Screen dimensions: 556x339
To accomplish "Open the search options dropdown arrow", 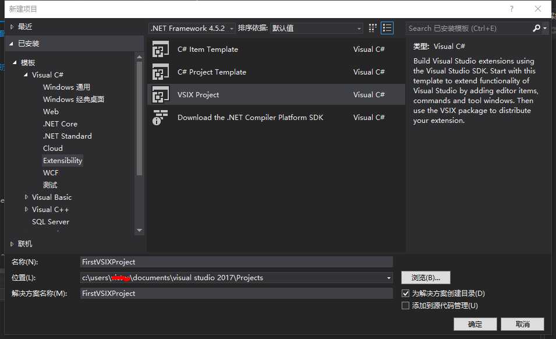I will click(x=545, y=28).
